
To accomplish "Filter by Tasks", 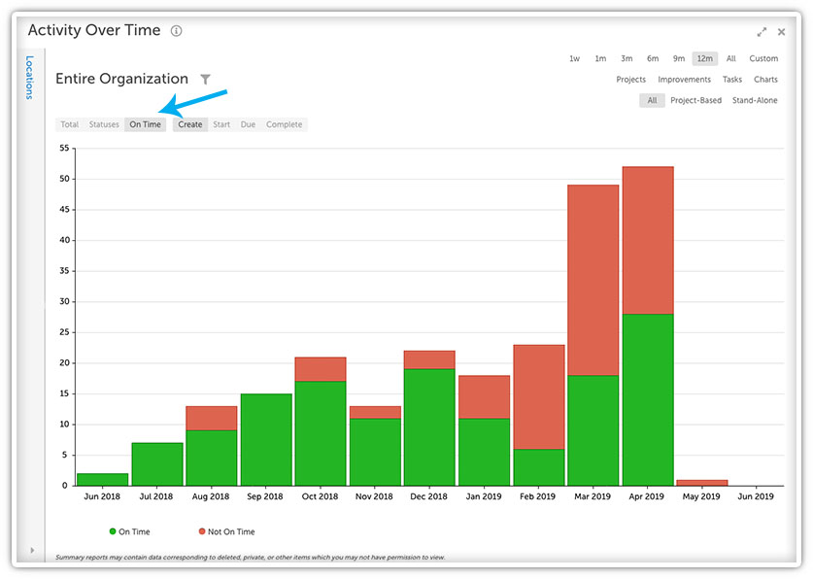I will tap(732, 80).
